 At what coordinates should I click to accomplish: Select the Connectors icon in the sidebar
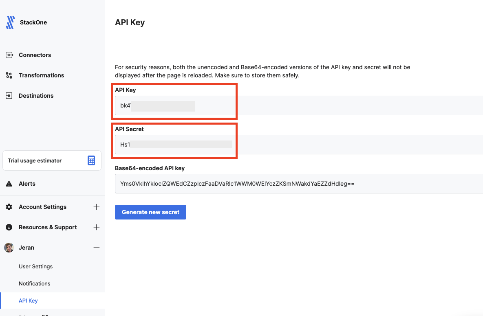pyautogui.click(x=9, y=55)
